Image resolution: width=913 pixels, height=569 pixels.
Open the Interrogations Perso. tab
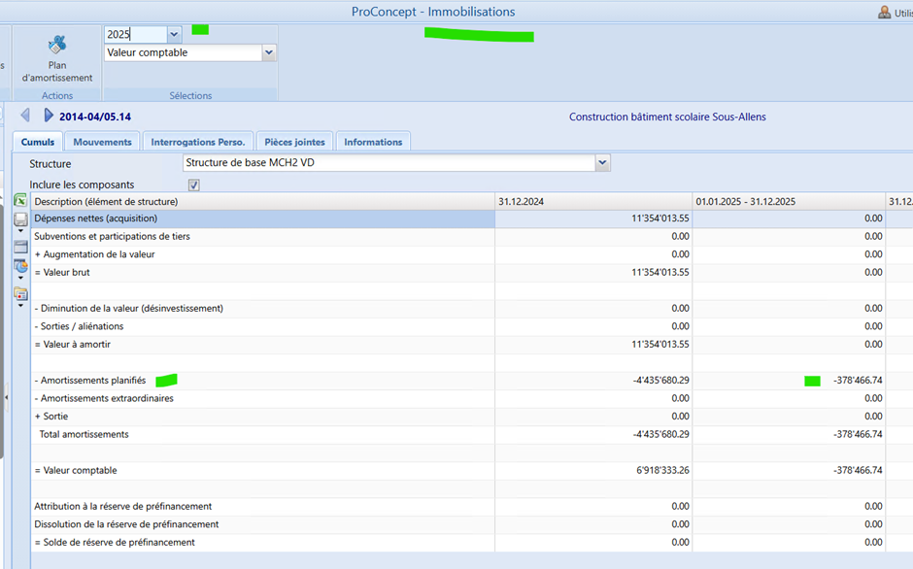198,142
